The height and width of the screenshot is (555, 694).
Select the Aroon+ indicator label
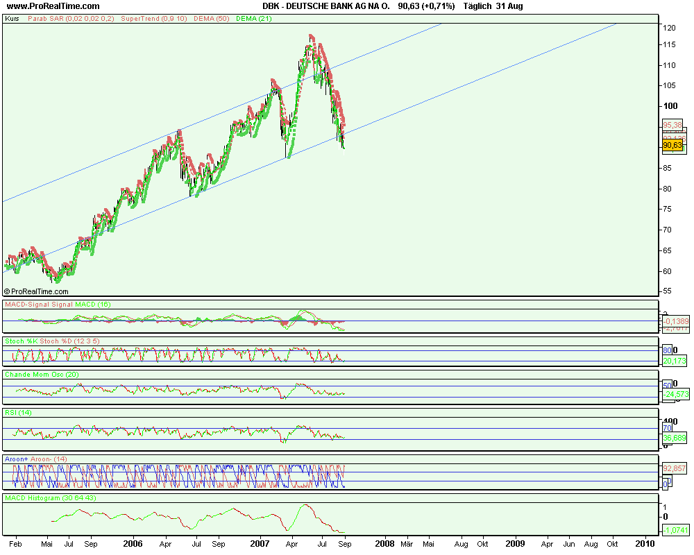pyautogui.click(x=17, y=459)
